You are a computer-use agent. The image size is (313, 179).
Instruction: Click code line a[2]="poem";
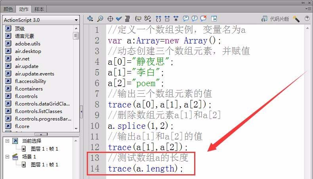[x=136, y=83]
